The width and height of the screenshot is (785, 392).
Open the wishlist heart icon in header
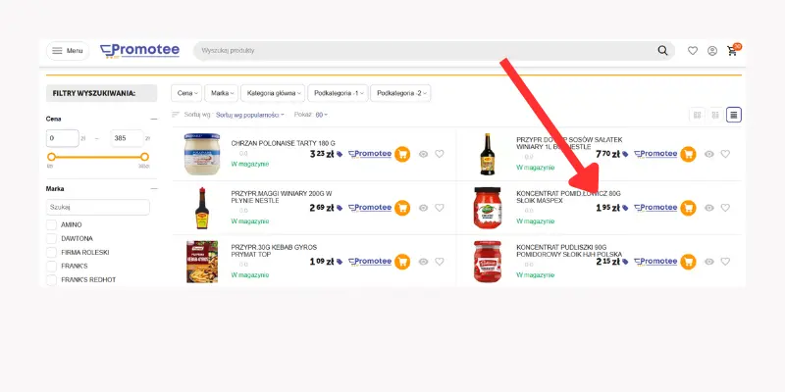pyautogui.click(x=693, y=51)
